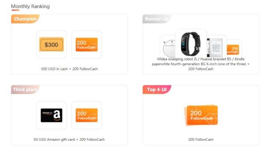Select Third place's 200 FollowCash card
Image resolution: width=271 pixels, height=155 pixels.
87,115
